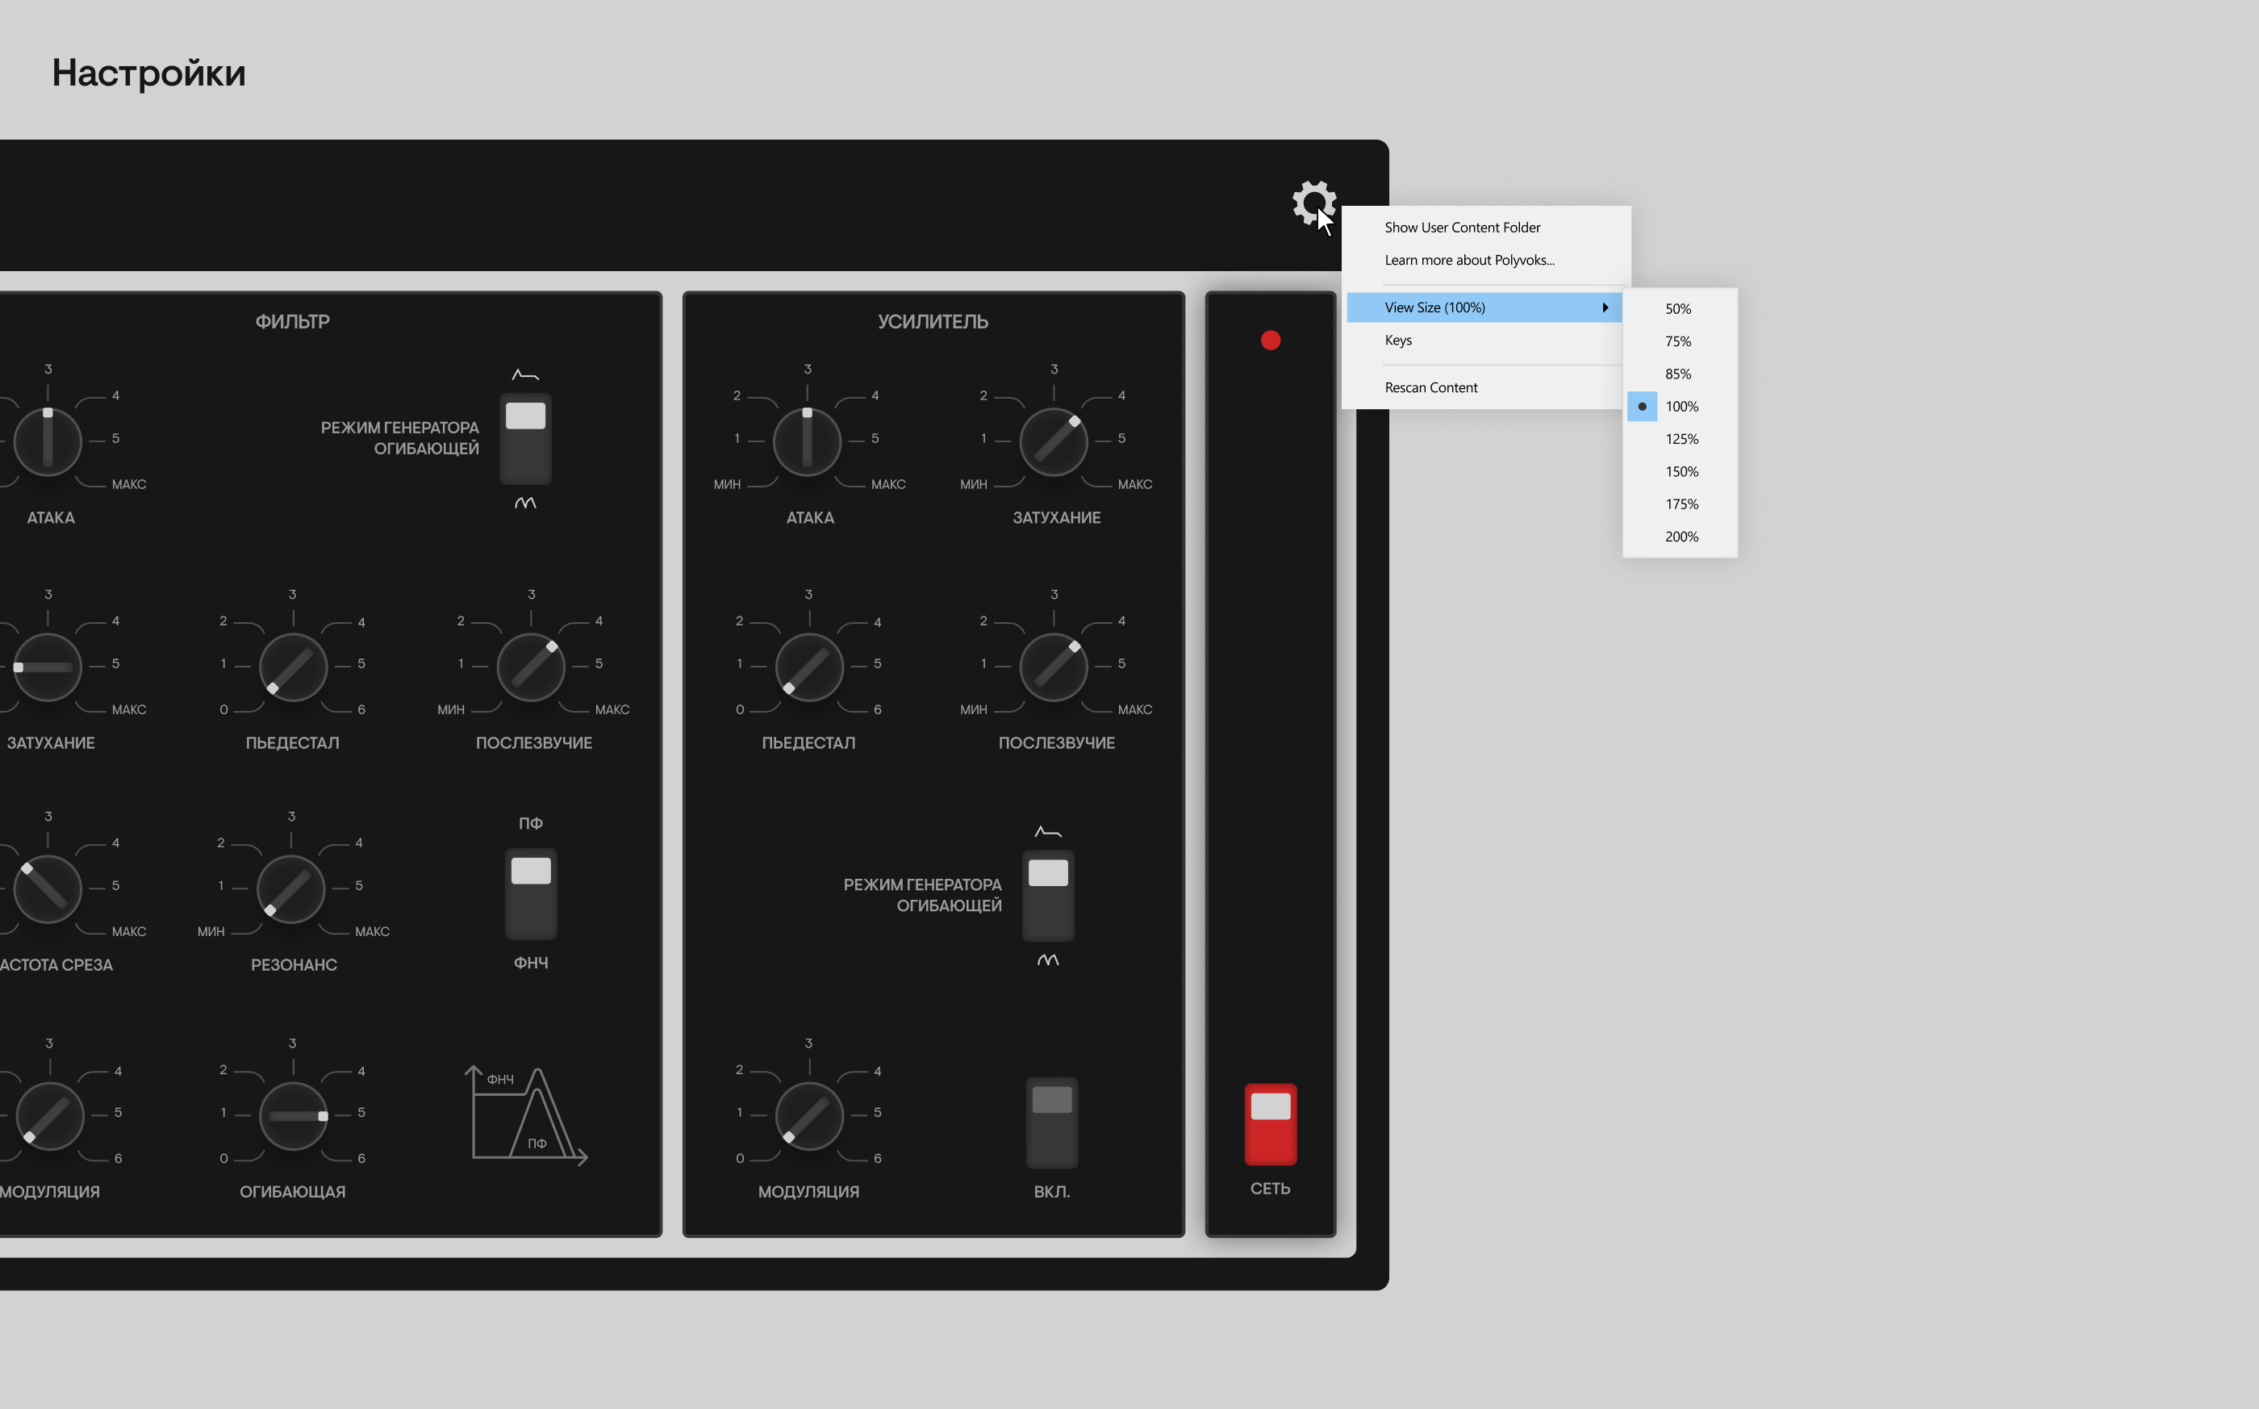Click Rescan Content menu entry
This screenshot has width=2259, height=1409.
click(1431, 387)
